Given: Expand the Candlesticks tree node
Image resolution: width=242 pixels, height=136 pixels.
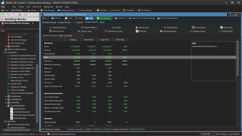Looking at the screenshot, I should coord(6,96).
